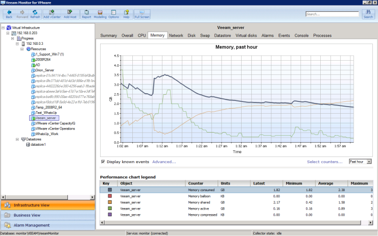This screenshot has height=236, width=378.
Task: Open the Virtual disks tab
Action: click(x=246, y=35)
